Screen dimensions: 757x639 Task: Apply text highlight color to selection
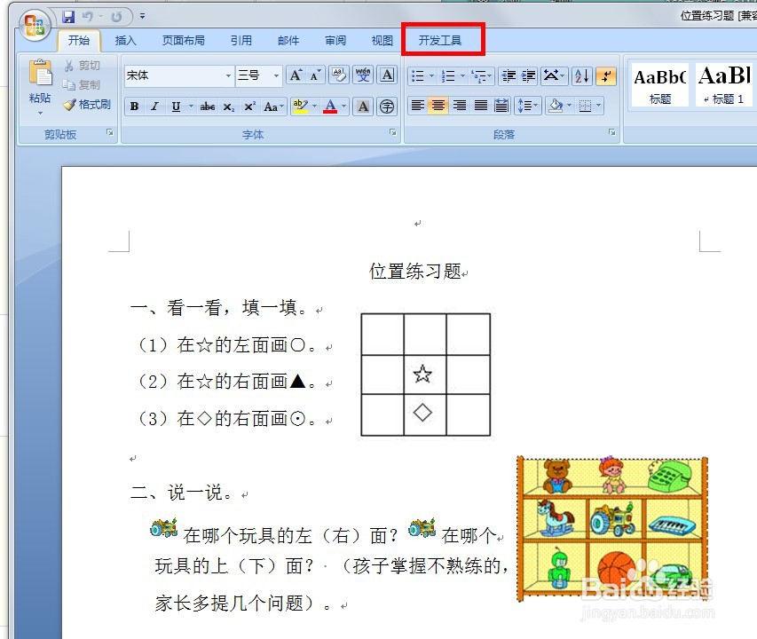303,106
